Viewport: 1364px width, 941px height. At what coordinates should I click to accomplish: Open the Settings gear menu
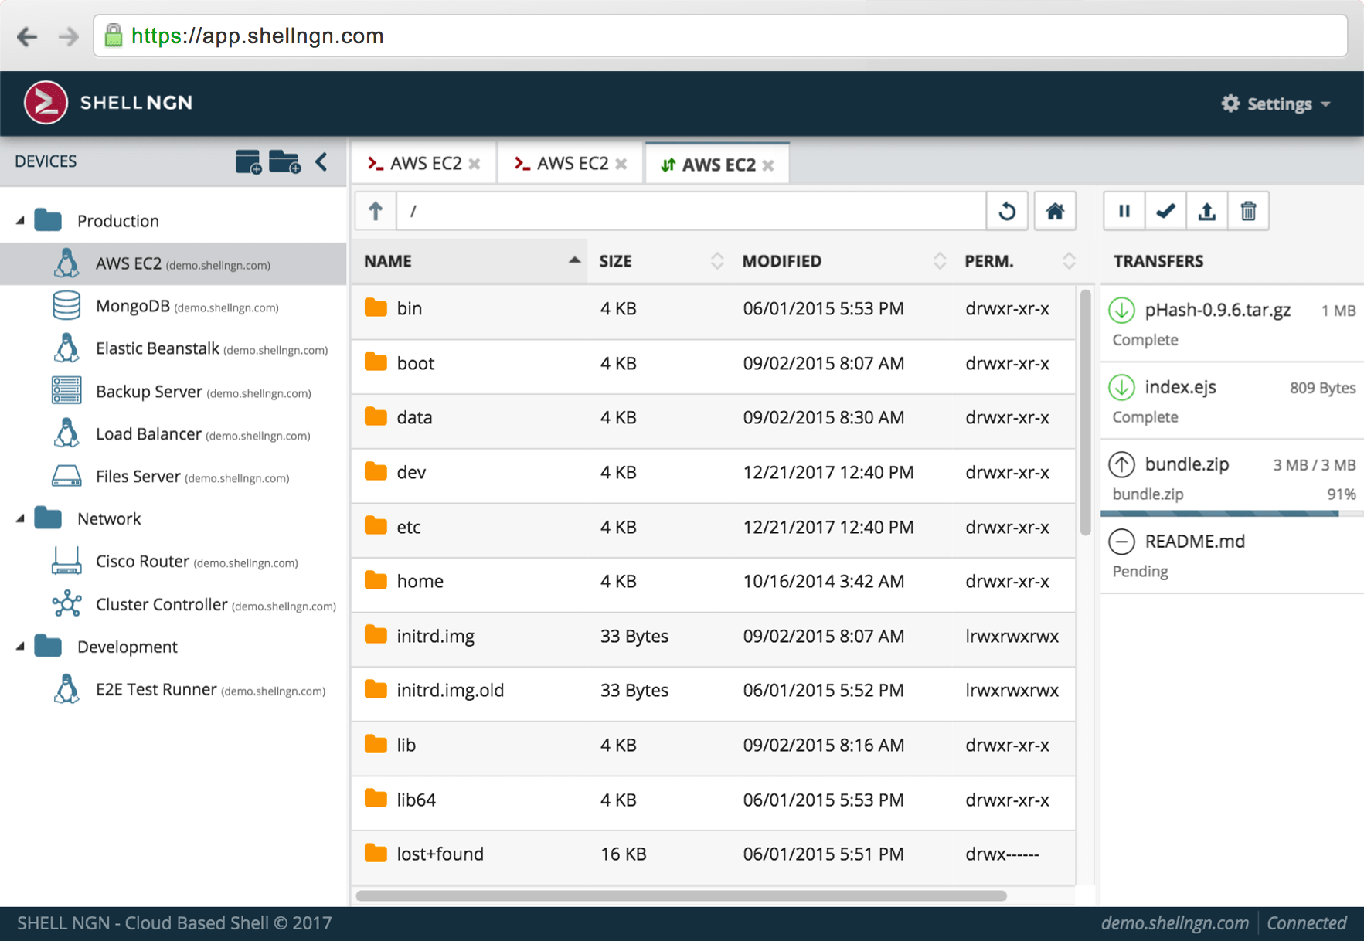(x=1276, y=104)
